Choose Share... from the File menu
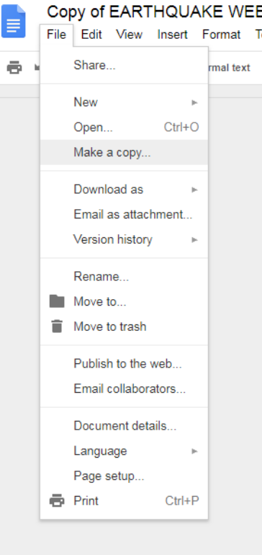The image size is (262, 555). point(124,65)
